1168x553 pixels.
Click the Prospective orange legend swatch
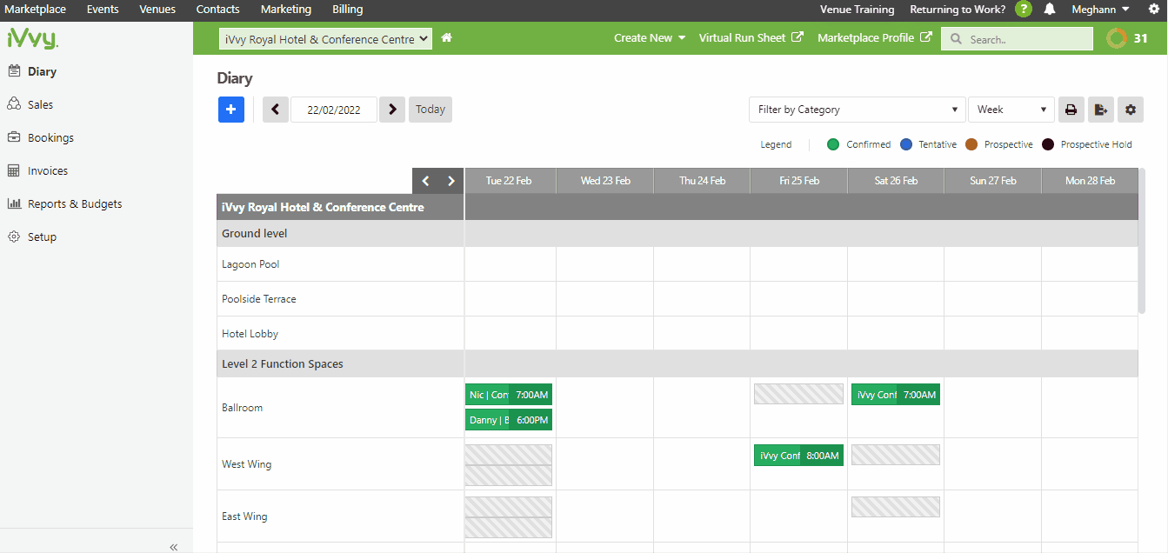[x=971, y=144]
